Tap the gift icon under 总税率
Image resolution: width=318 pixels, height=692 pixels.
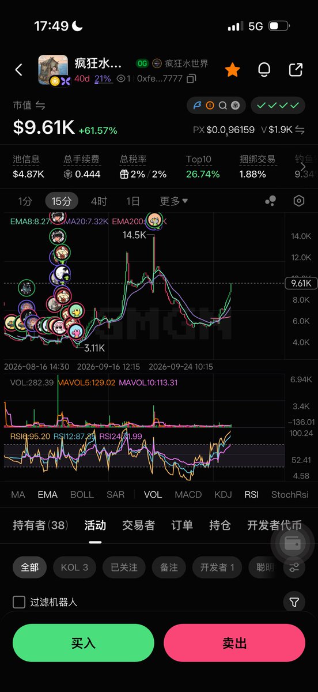pyautogui.click(x=124, y=174)
